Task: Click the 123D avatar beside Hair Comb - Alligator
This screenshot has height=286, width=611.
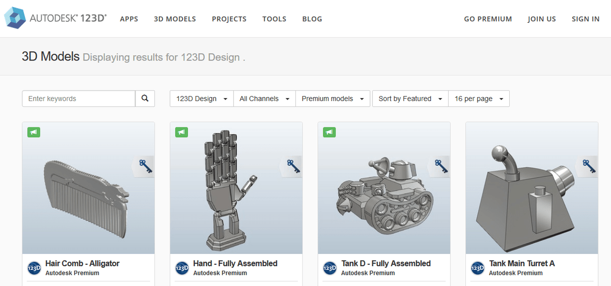Action: 34,268
